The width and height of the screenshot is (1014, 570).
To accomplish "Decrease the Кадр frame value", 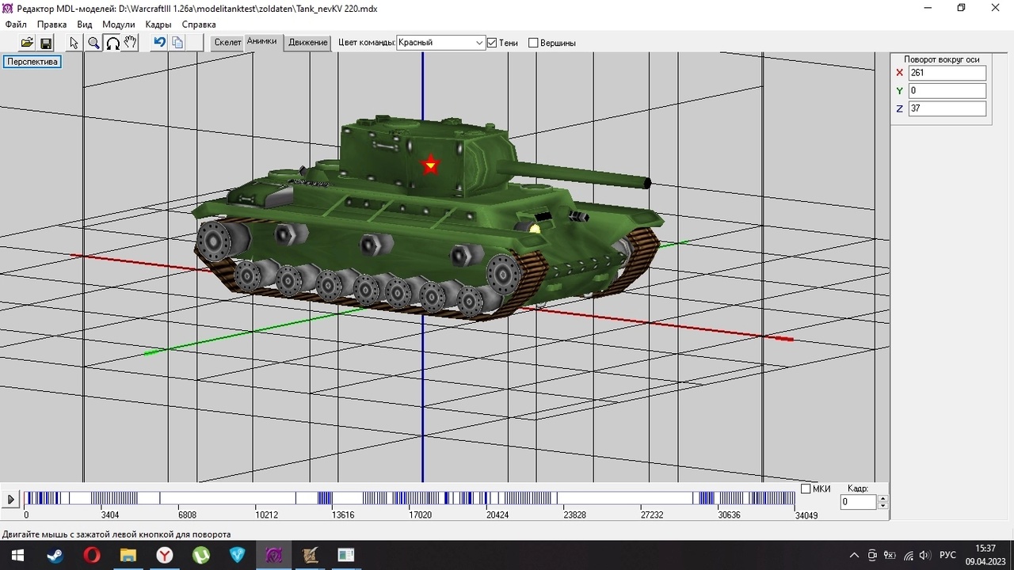I will click(883, 506).
